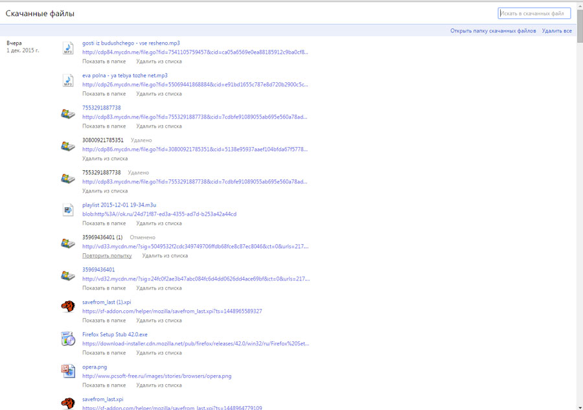Image resolution: width=583 pixels, height=410 pixels.
Task: Click MP3 icon for gosti iz budushchego download
Action: click(68, 48)
